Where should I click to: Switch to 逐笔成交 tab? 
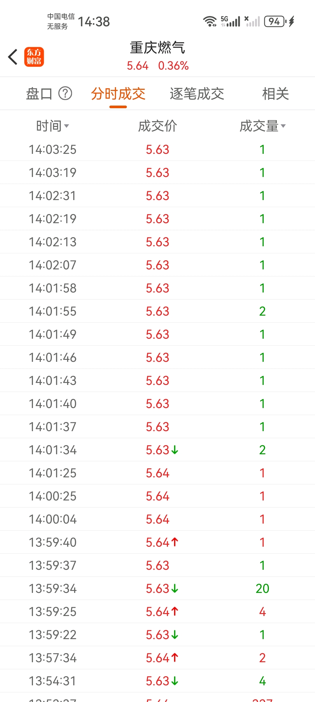(x=197, y=94)
